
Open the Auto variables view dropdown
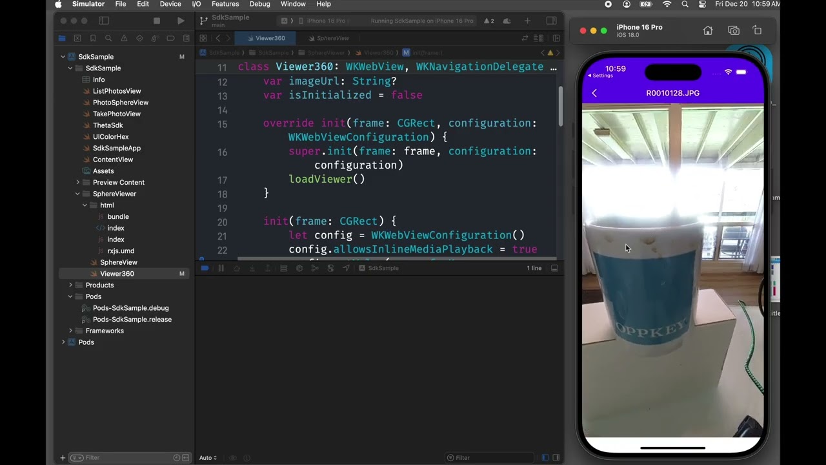click(x=208, y=458)
